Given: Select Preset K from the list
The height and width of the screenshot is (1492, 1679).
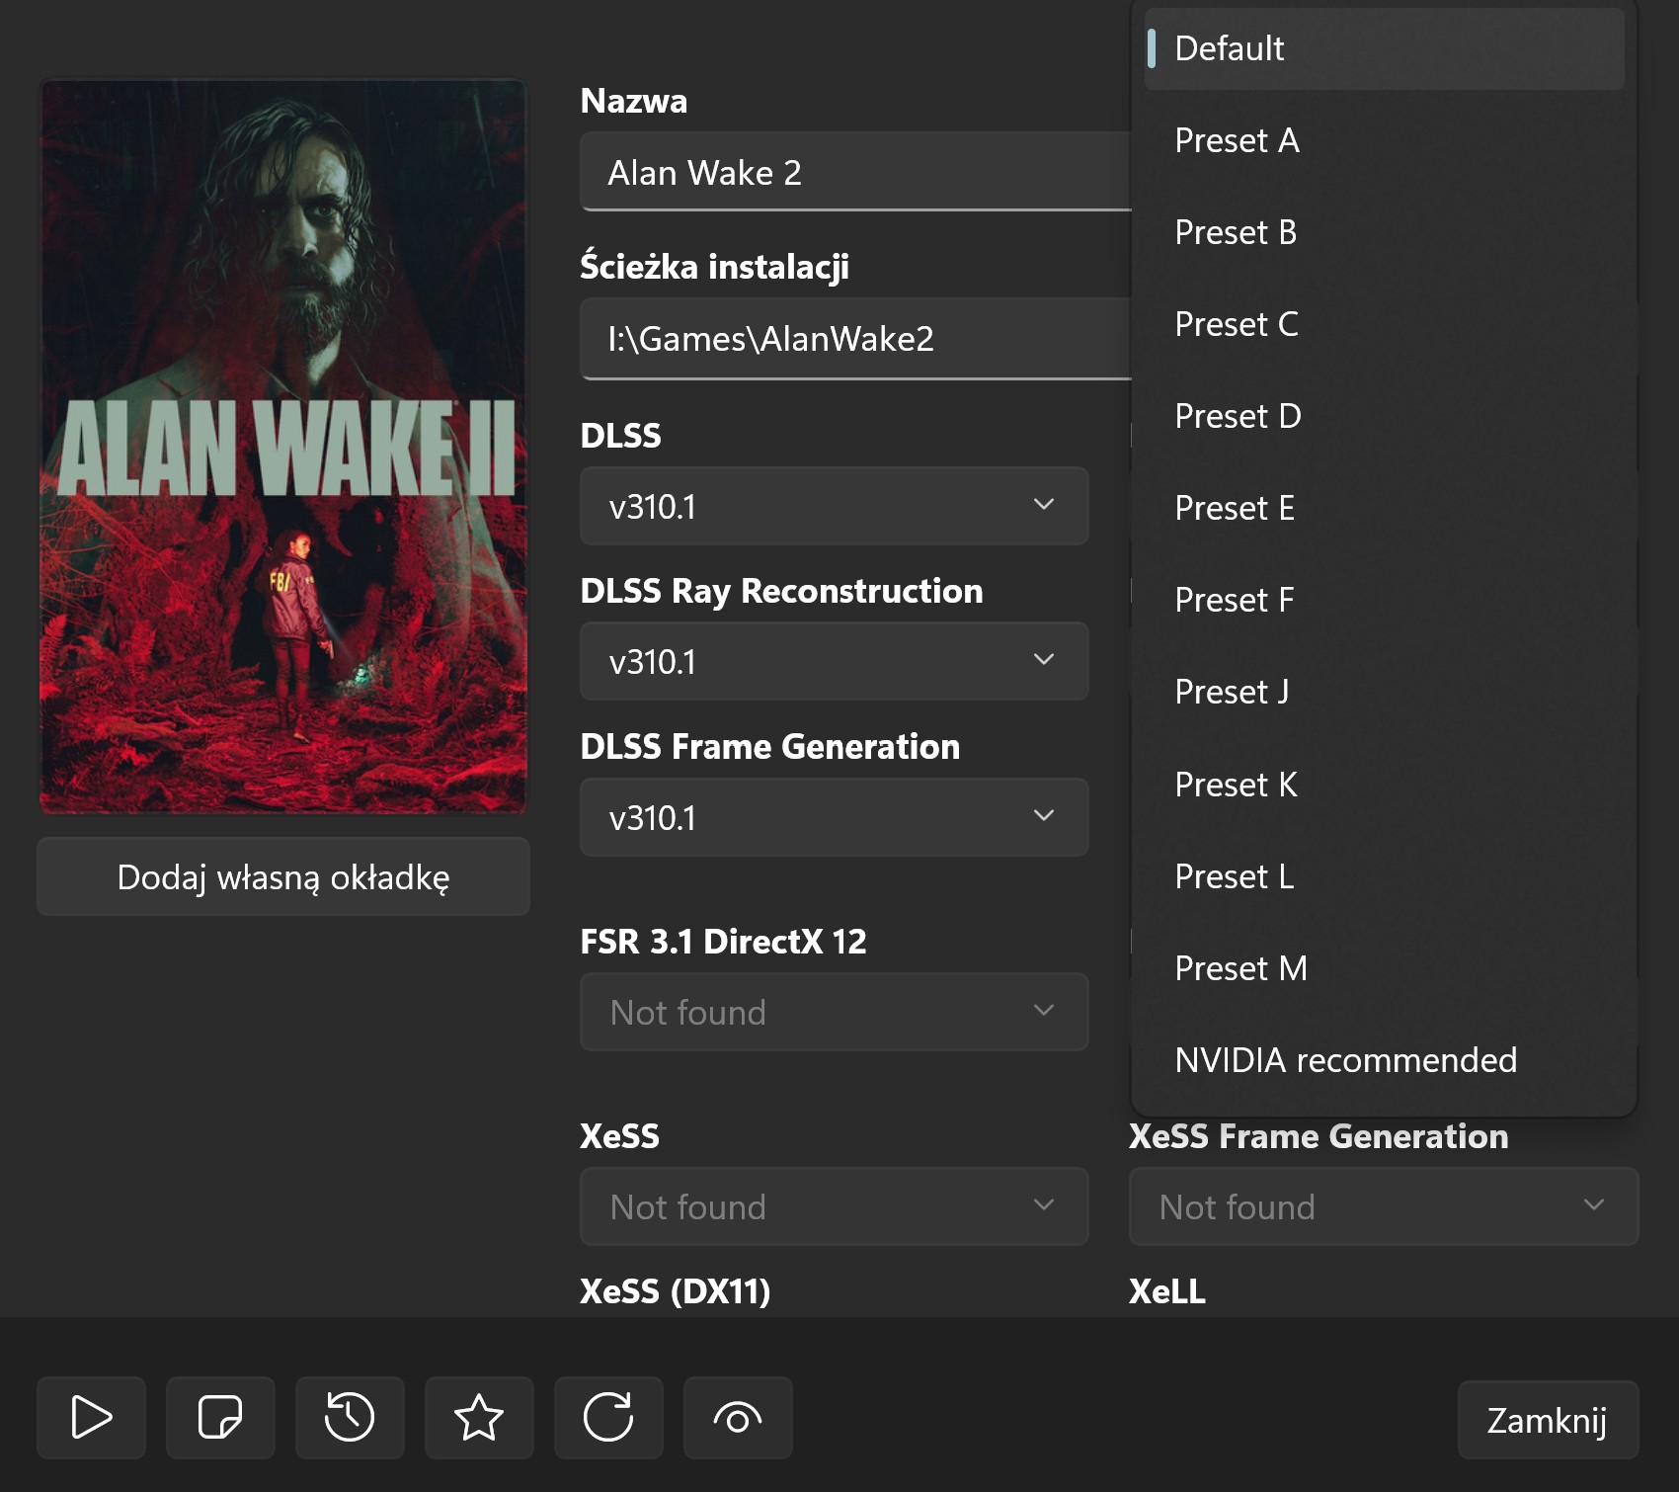Looking at the screenshot, I should click(x=1236, y=785).
